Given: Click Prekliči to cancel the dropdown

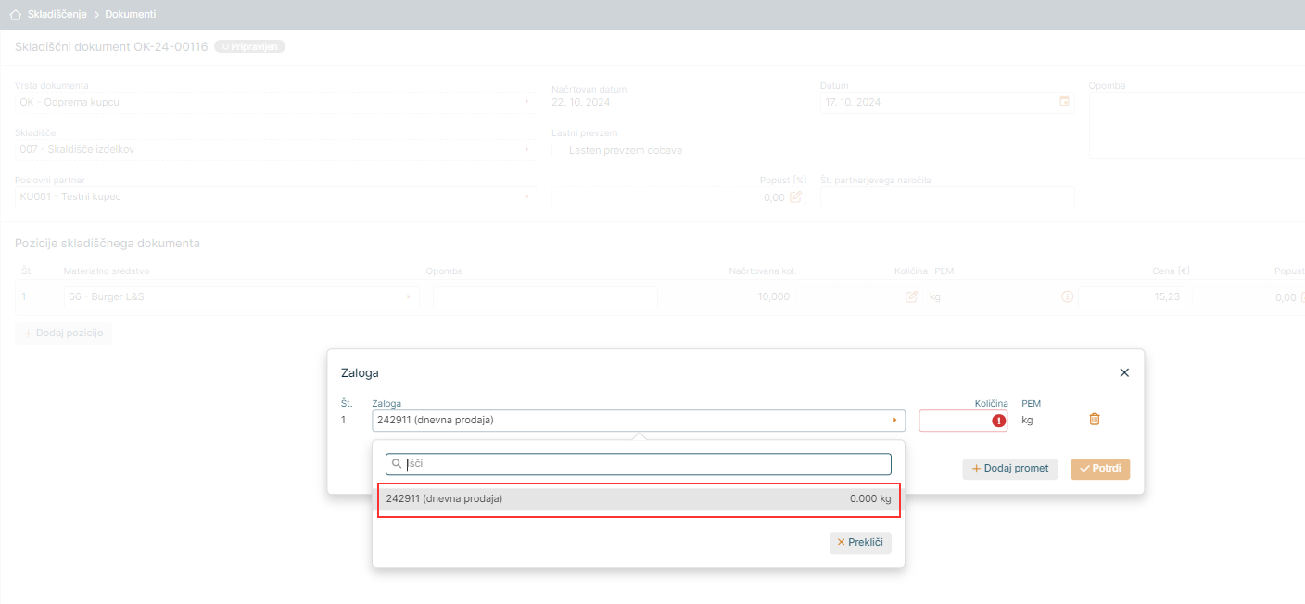Looking at the screenshot, I should 859,543.
